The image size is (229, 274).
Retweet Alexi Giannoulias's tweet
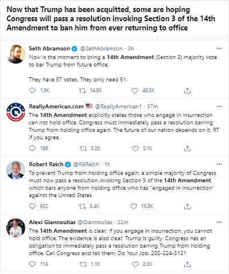click(x=83, y=264)
